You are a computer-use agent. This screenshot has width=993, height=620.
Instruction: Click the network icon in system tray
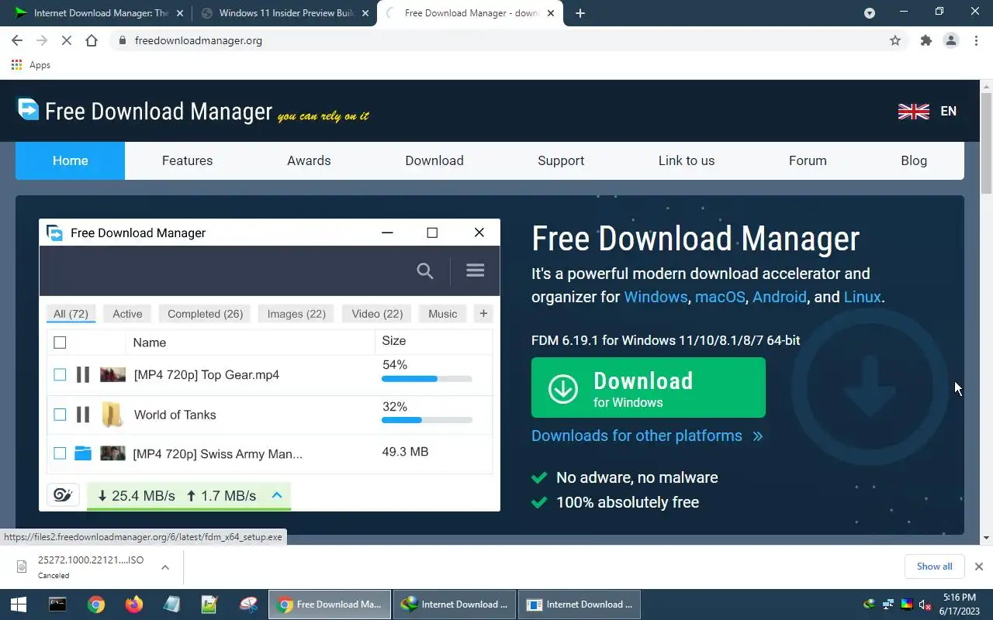pos(889,604)
